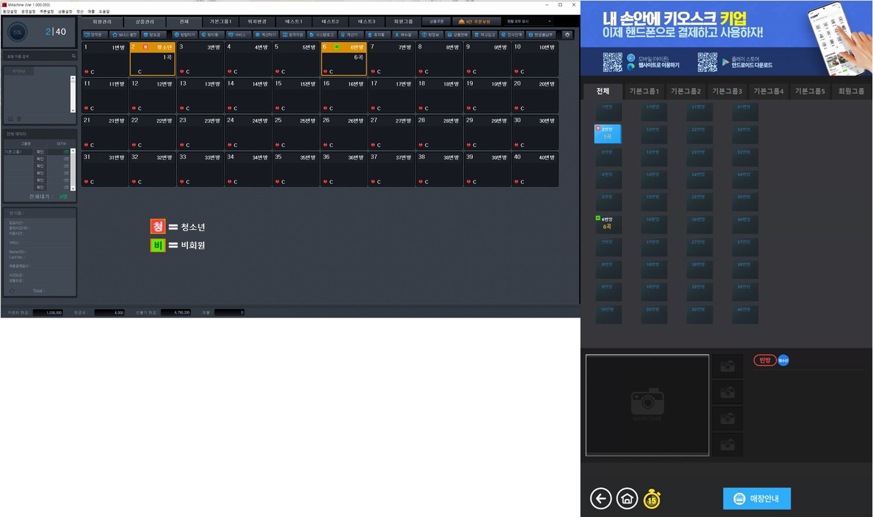
Task: Open the 휴지통 trash tool
Action: [x=376, y=35]
